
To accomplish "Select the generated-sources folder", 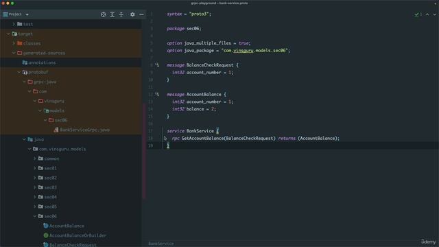I will click(44, 53).
